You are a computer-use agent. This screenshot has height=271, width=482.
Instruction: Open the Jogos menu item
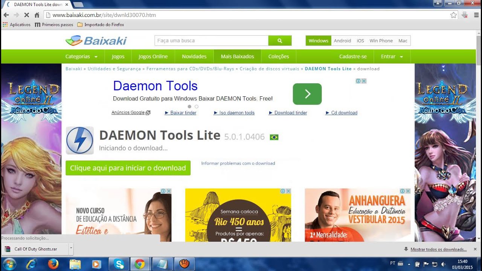(118, 56)
